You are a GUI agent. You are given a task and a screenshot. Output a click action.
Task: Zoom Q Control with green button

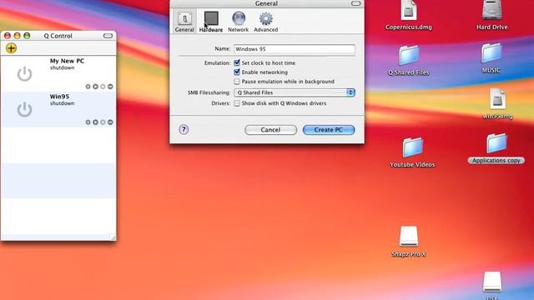(x=27, y=36)
